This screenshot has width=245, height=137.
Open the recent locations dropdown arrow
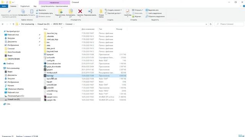[x=10, y=24]
